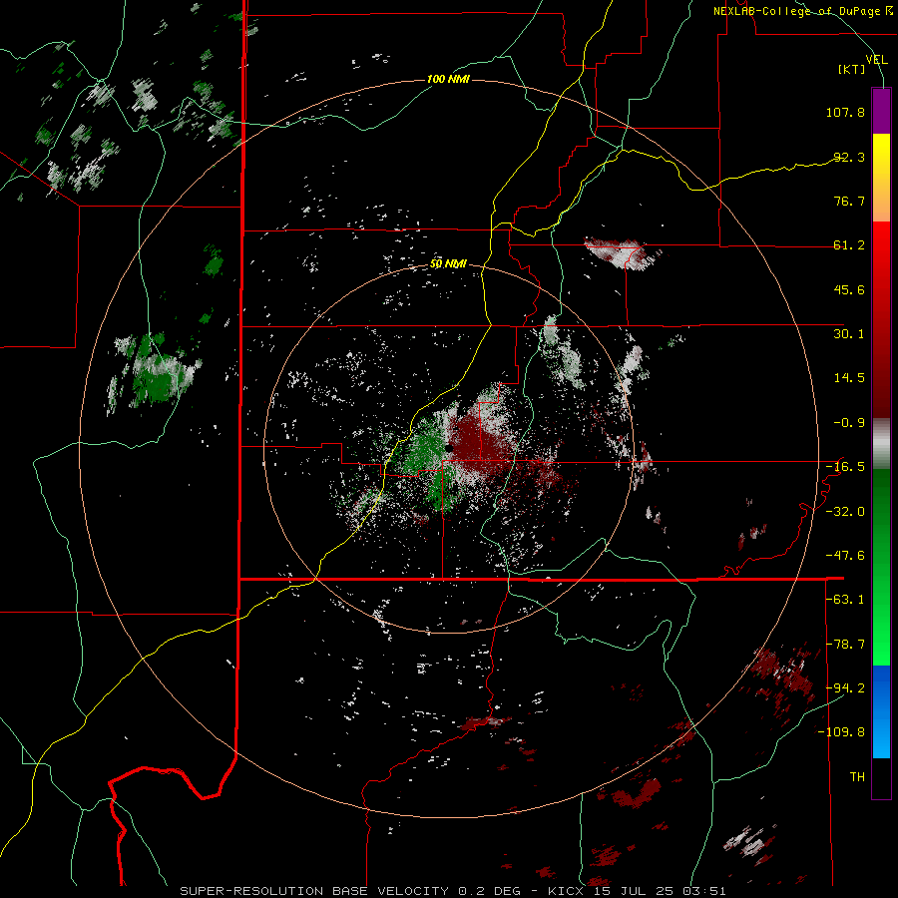Click the [KT] units label
Viewport: 898px width, 898px height.
tap(852, 69)
